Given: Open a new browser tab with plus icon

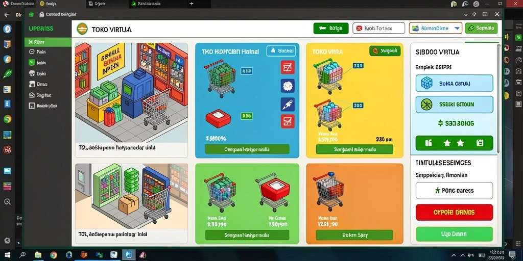Looking at the screenshot, I should tap(192, 4).
